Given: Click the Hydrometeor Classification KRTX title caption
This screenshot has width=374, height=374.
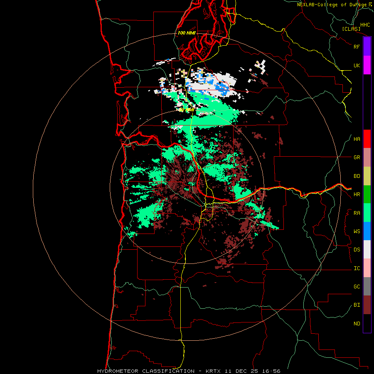Looking at the screenshot, I should coord(189,371).
